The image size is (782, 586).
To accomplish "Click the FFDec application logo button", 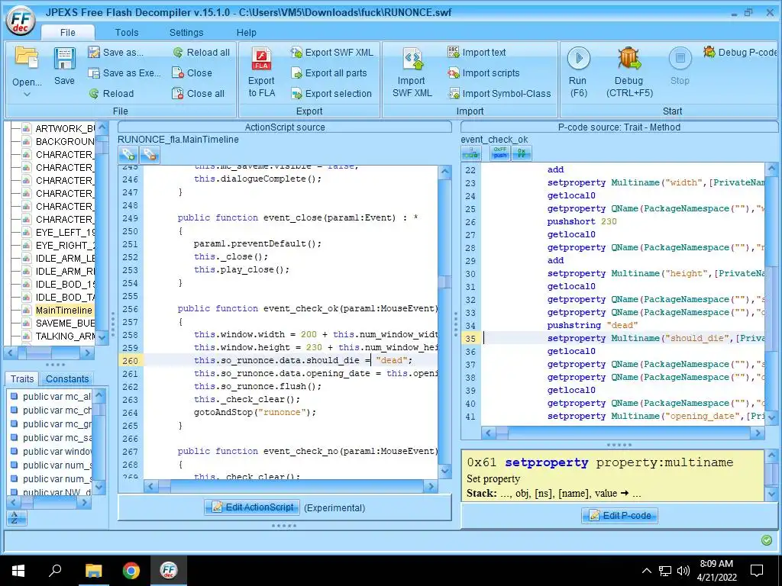I will (20, 21).
